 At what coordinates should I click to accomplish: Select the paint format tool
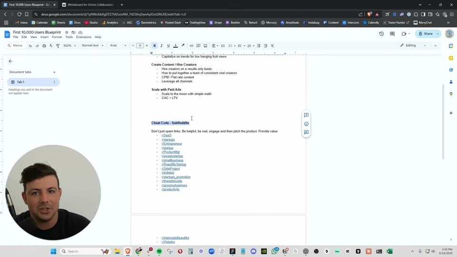58,46
